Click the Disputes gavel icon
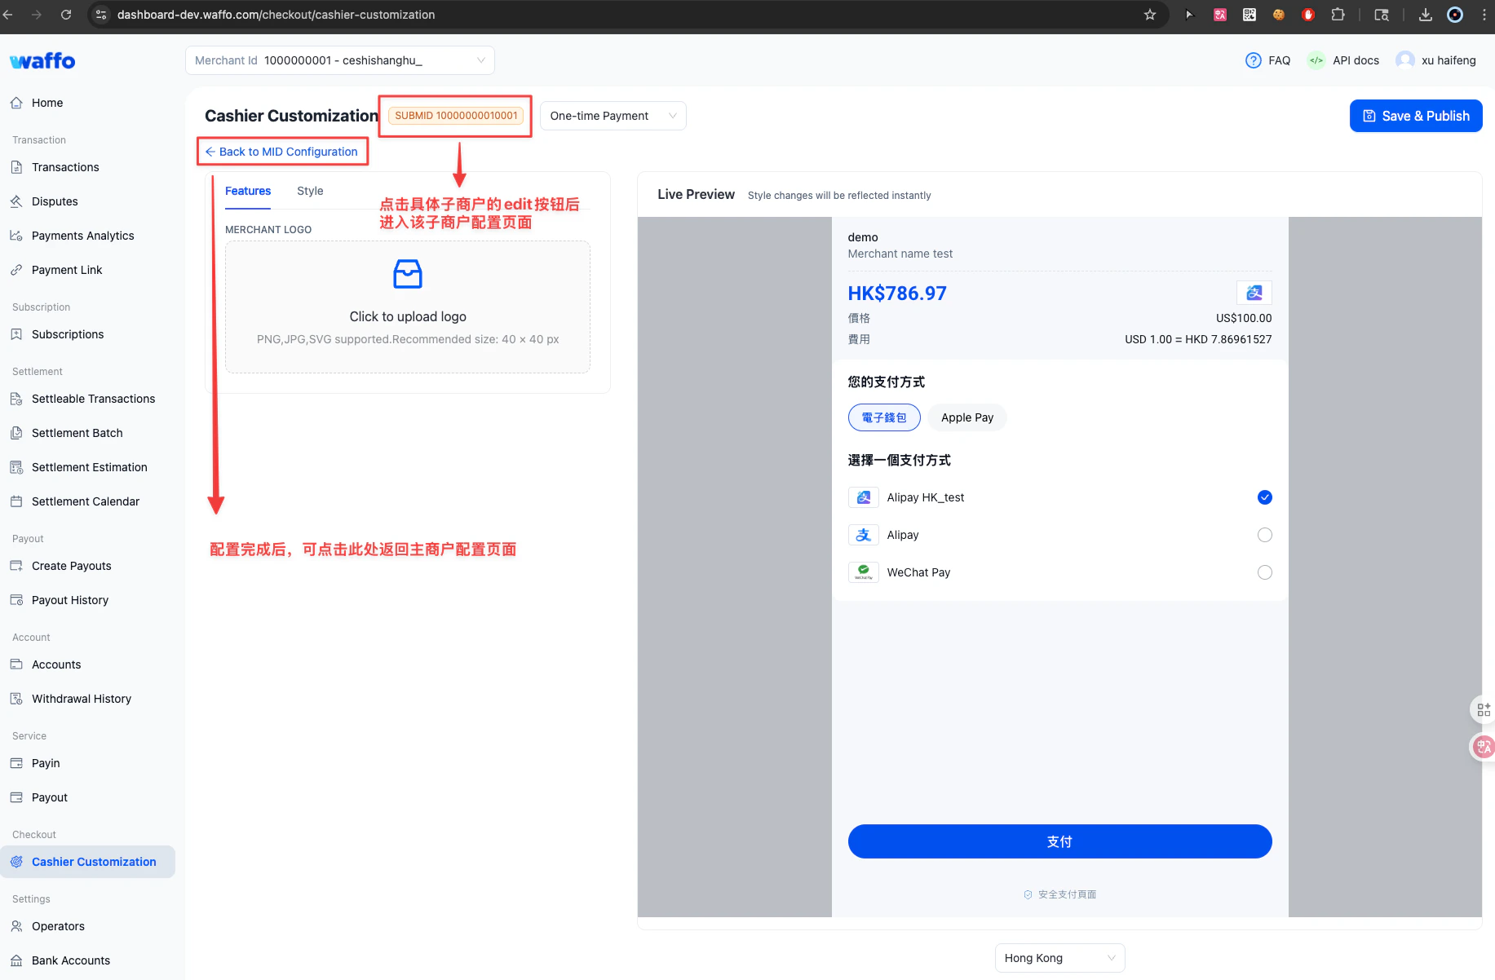1495x980 pixels. pos(16,201)
